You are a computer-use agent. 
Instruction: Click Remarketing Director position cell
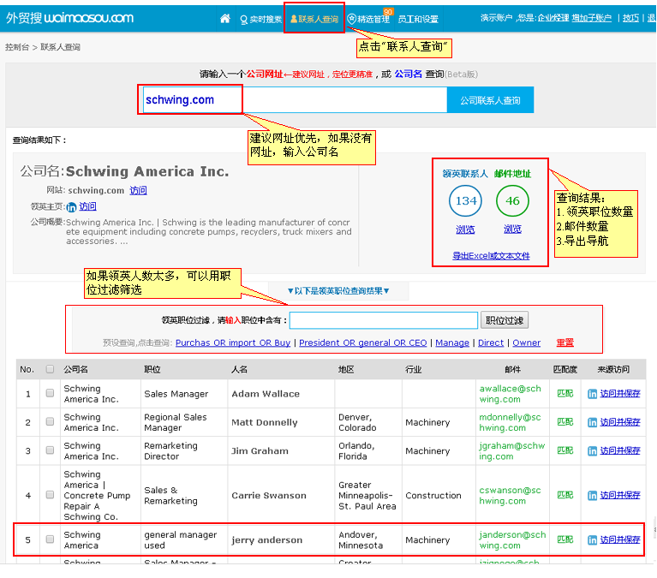(170, 450)
